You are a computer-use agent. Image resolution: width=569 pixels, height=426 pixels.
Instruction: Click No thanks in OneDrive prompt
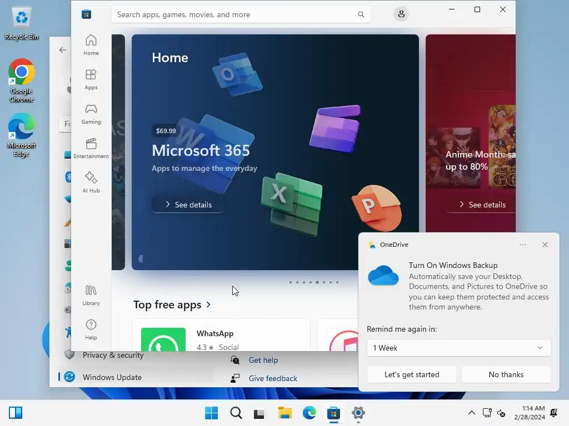[x=506, y=374]
